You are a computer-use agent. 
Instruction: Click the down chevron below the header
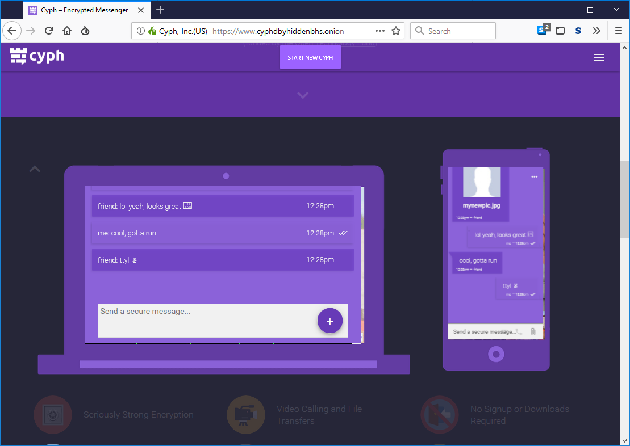pos(303,95)
